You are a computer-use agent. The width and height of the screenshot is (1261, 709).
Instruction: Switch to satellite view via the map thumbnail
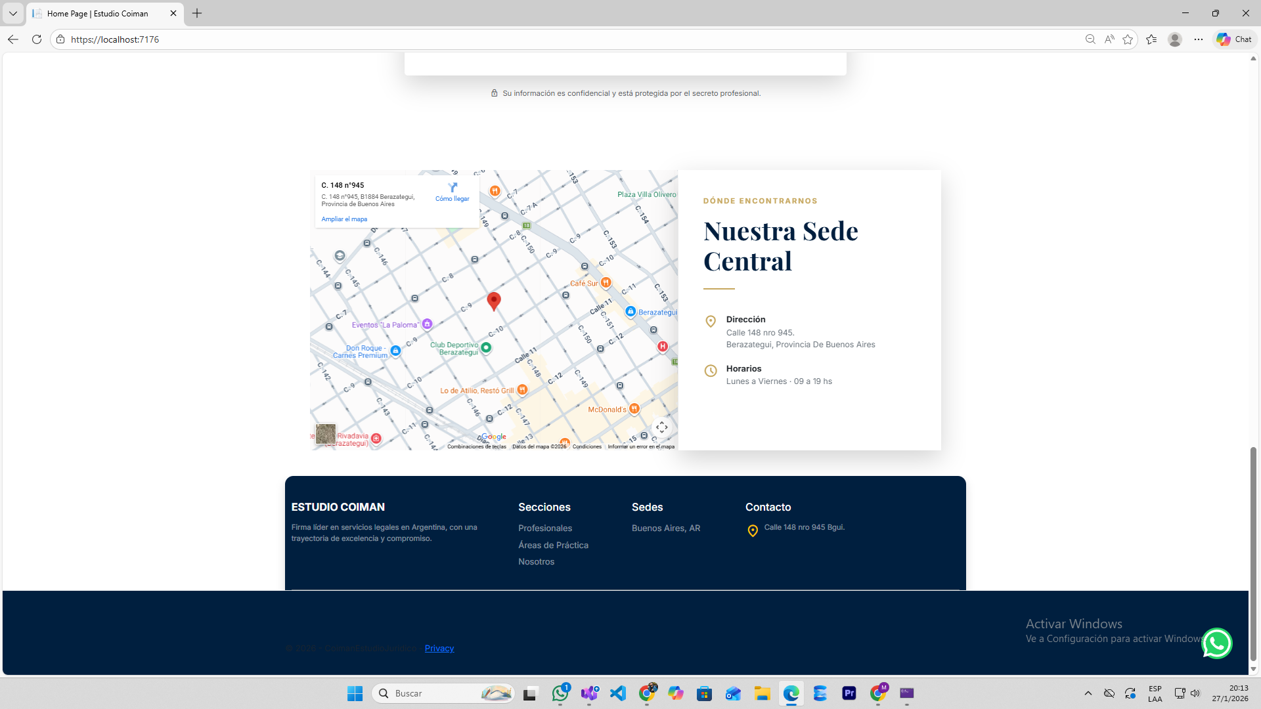tap(326, 433)
